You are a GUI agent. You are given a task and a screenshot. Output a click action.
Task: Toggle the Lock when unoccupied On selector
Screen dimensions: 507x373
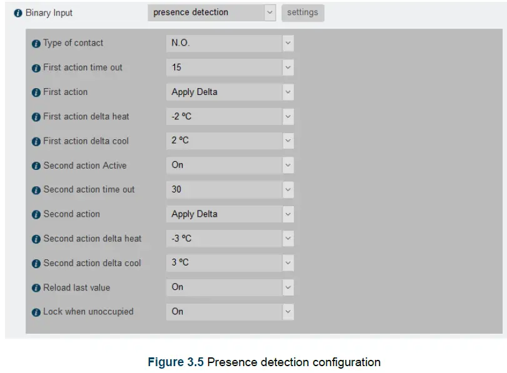[x=229, y=311]
